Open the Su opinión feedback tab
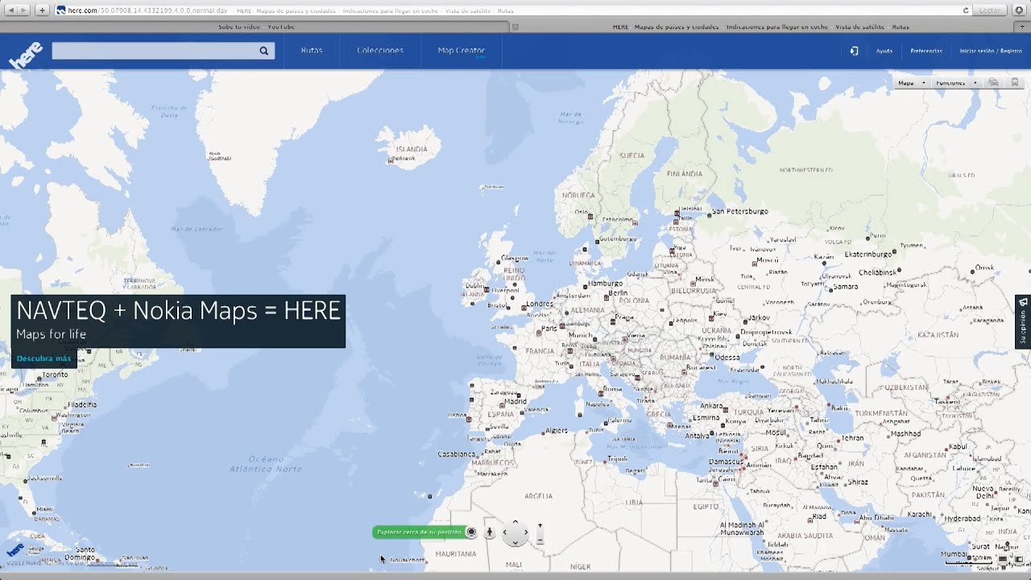The height and width of the screenshot is (580, 1031). click(1023, 321)
